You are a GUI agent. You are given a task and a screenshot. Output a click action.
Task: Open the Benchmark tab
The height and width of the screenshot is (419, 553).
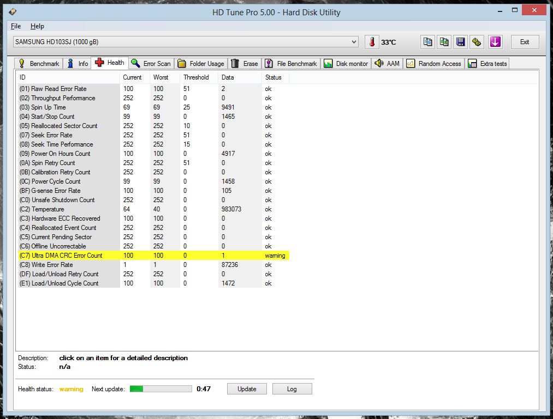click(39, 63)
